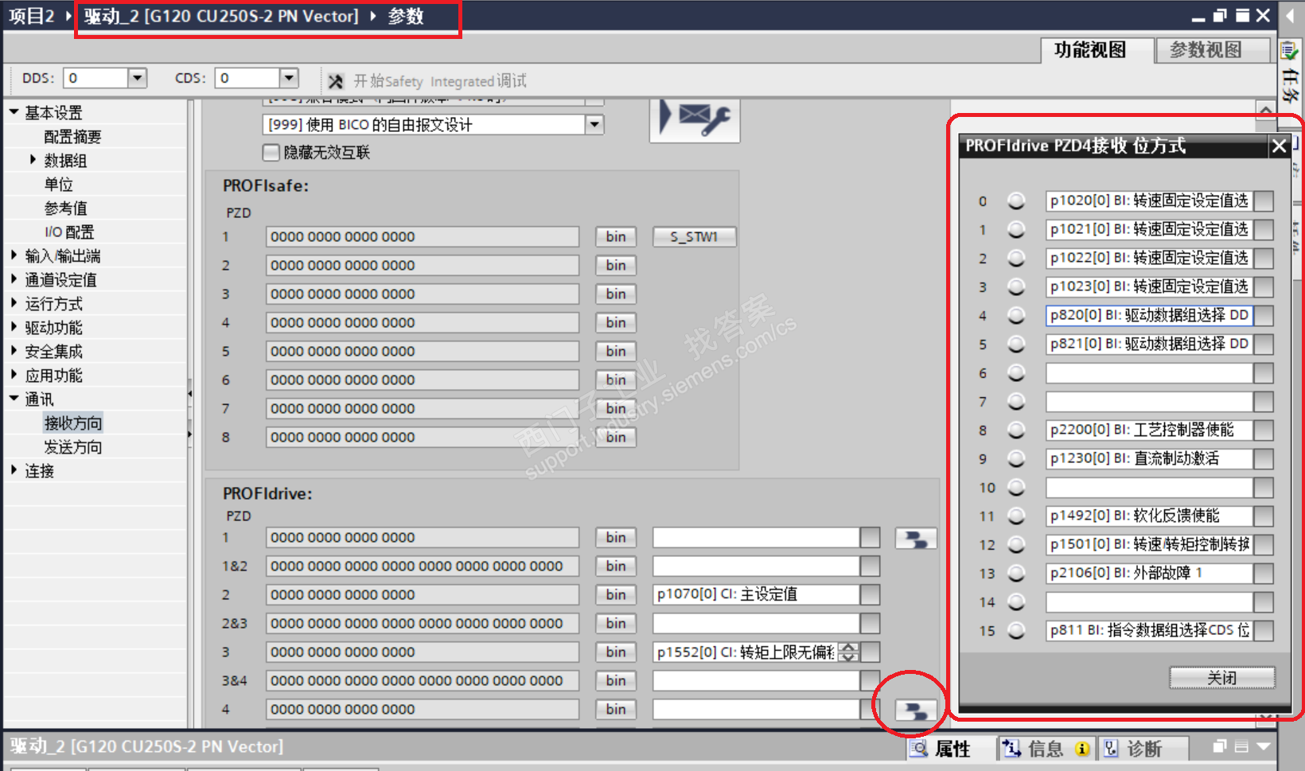Click interconnect square for empty bit 6 row
The height and width of the screenshot is (771, 1305).
[1264, 373]
